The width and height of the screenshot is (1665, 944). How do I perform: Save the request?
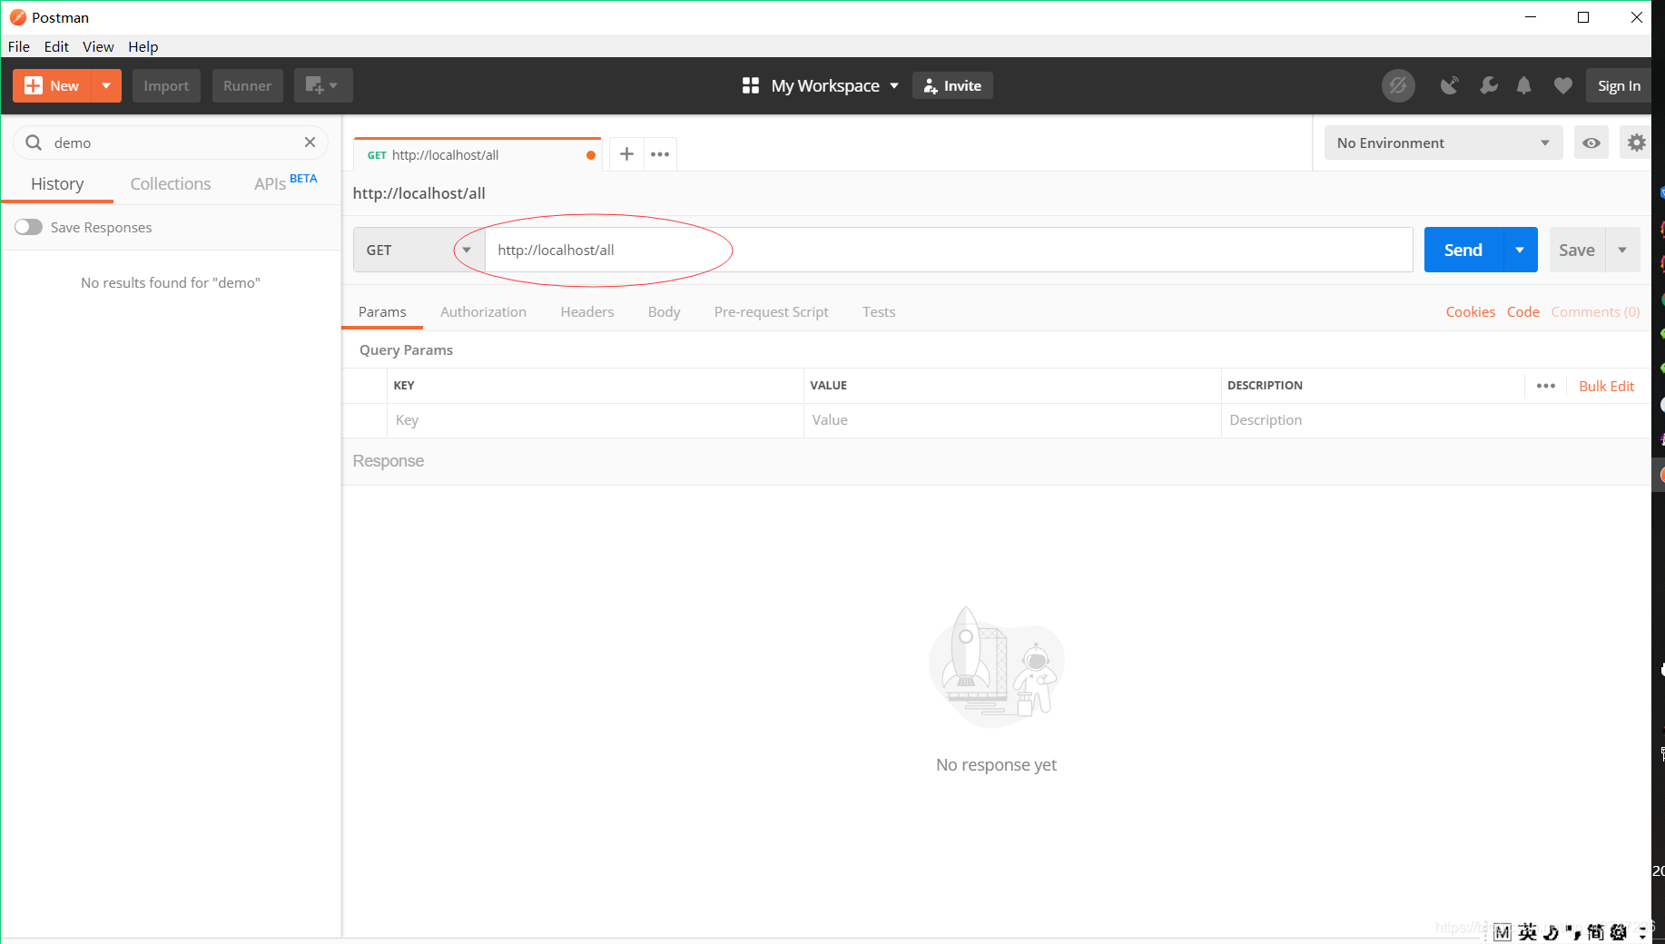[1577, 250]
